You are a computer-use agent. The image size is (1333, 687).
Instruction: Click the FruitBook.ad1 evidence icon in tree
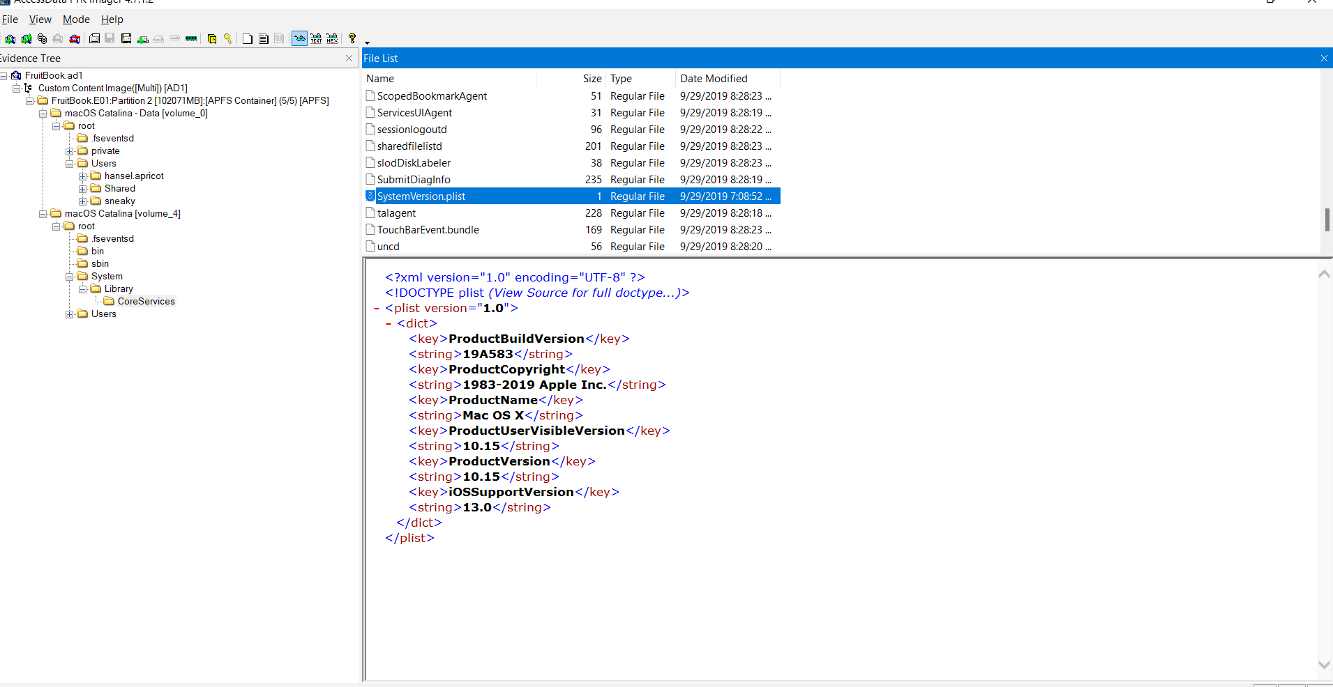[16, 75]
